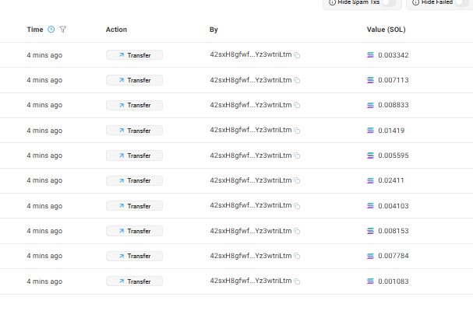
Task: Click the Transfer badge in the 0.004103 row
Action: pyautogui.click(x=134, y=206)
